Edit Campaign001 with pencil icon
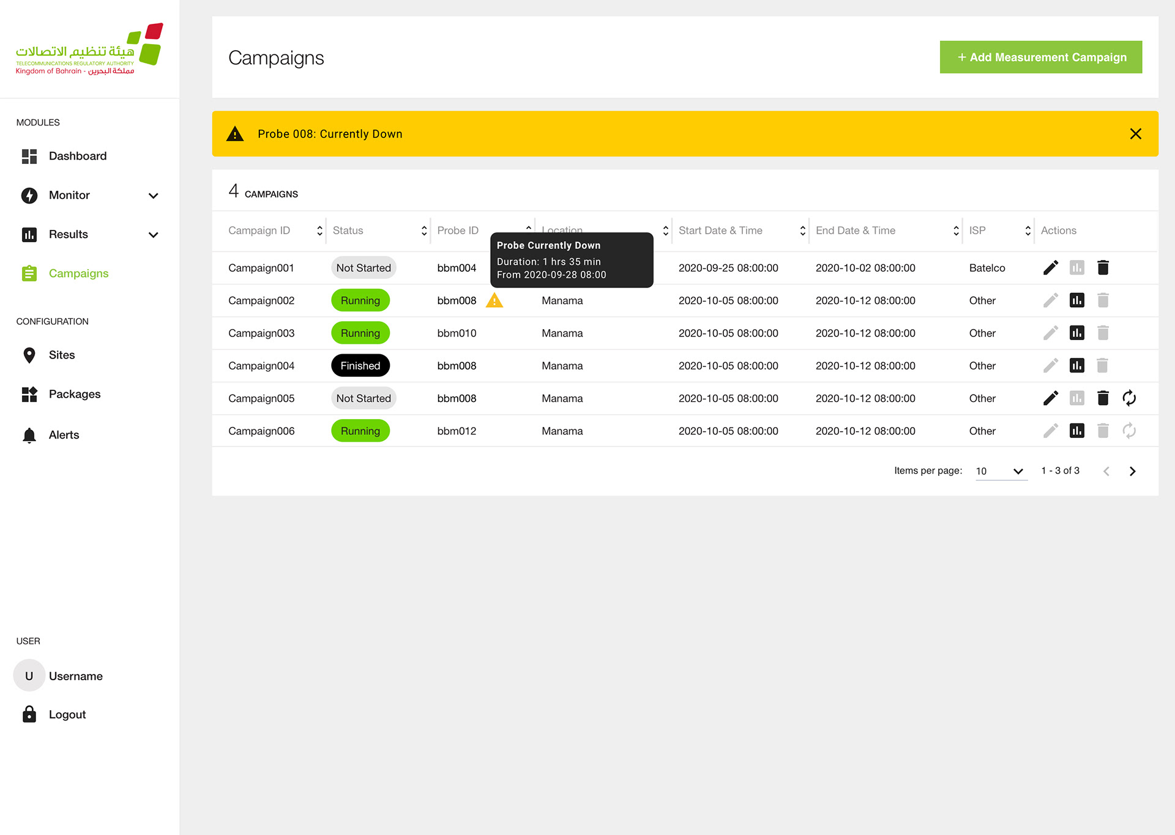Viewport: 1175px width, 835px height. point(1050,268)
